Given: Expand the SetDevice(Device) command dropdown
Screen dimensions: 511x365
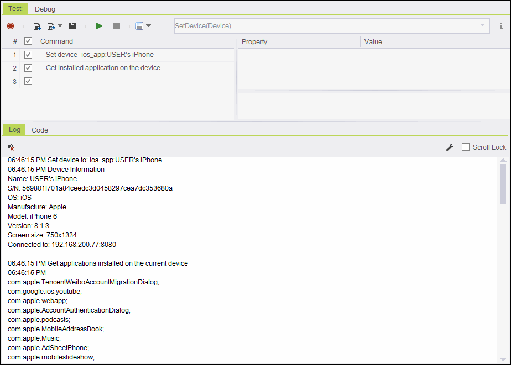Looking at the screenshot, I should pos(482,25).
